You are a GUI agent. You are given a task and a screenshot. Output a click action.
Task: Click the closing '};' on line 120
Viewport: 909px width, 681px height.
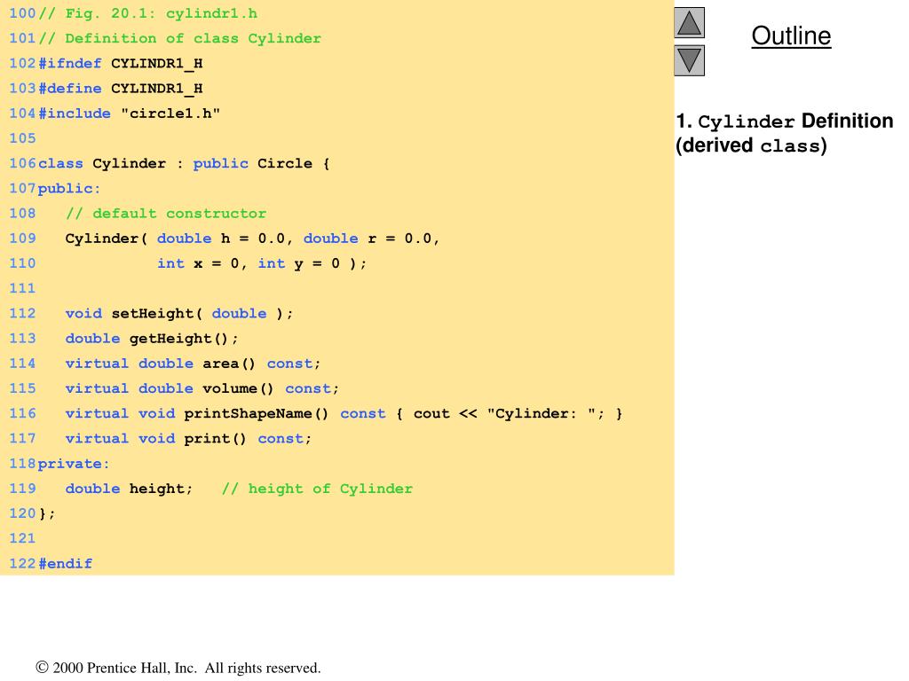pyautogui.click(x=47, y=513)
